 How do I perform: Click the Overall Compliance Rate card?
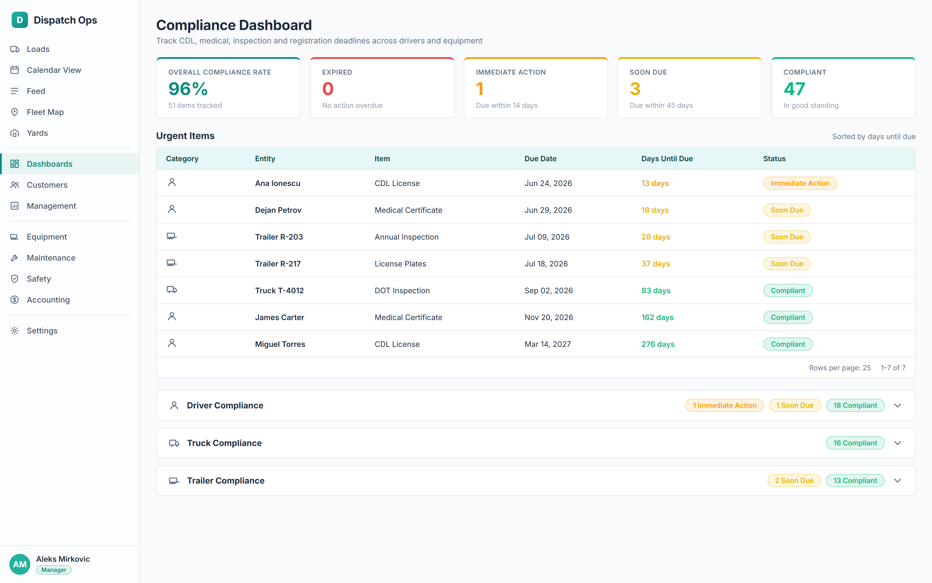tap(228, 88)
